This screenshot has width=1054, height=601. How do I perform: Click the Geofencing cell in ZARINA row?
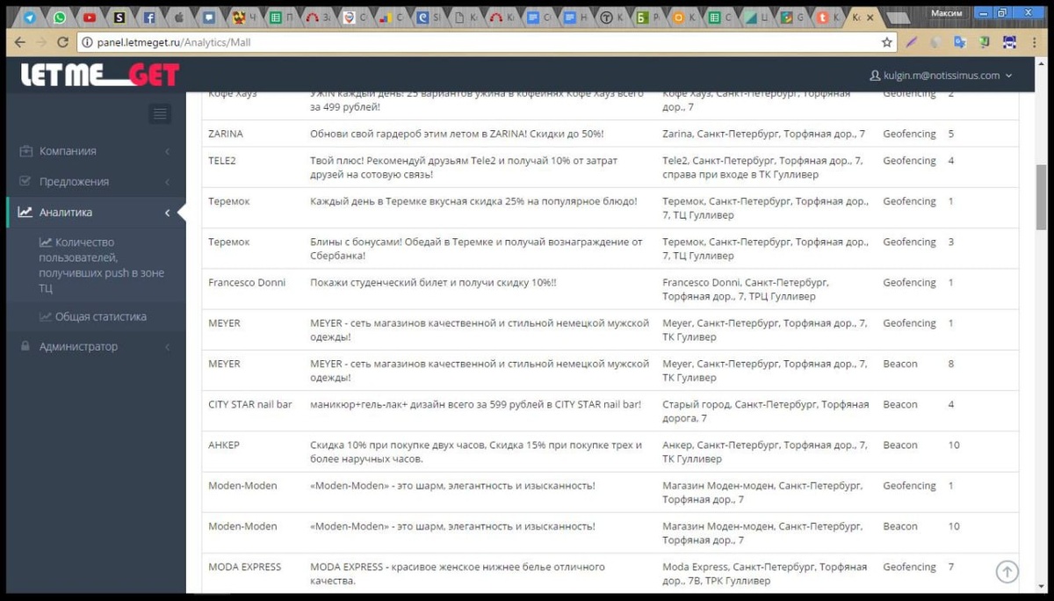pyautogui.click(x=909, y=134)
